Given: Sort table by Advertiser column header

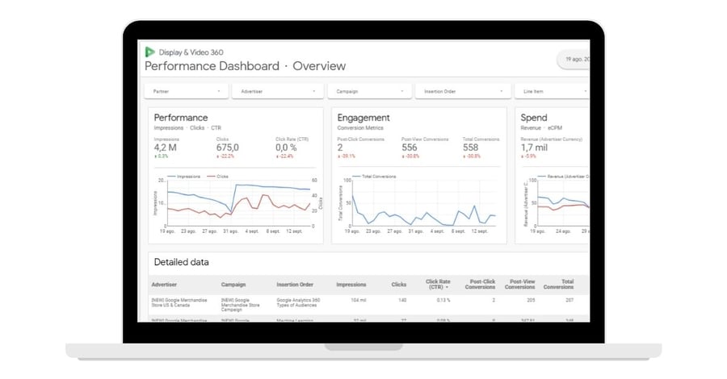Looking at the screenshot, I should click(x=164, y=285).
